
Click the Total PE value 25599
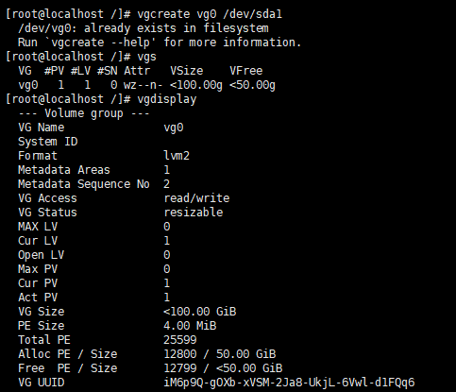180,340
